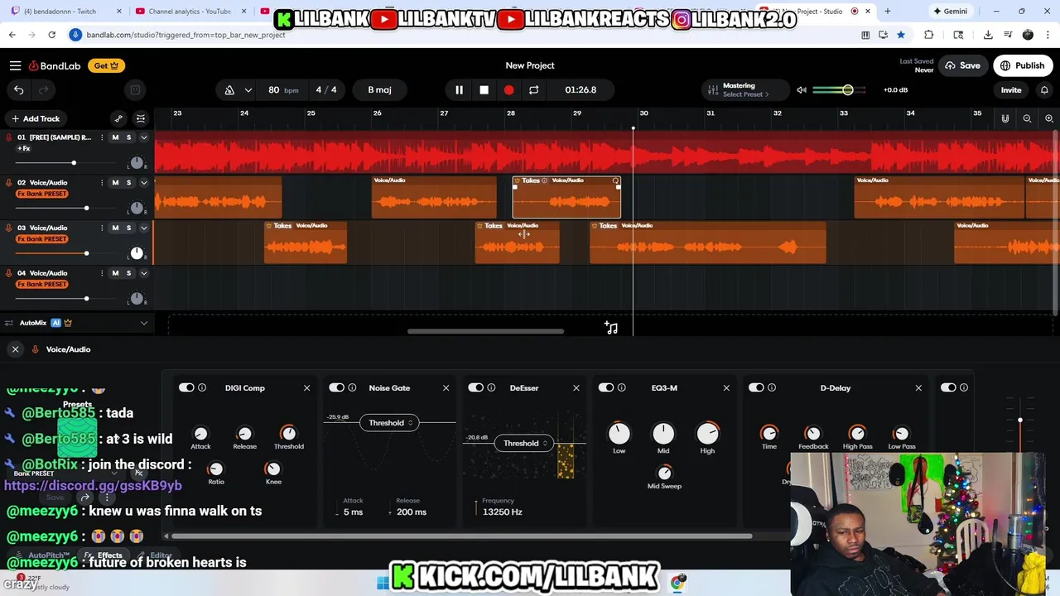The width and height of the screenshot is (1060, 596).
Task: Open the automation curve tool
Action: pos(118,118)
